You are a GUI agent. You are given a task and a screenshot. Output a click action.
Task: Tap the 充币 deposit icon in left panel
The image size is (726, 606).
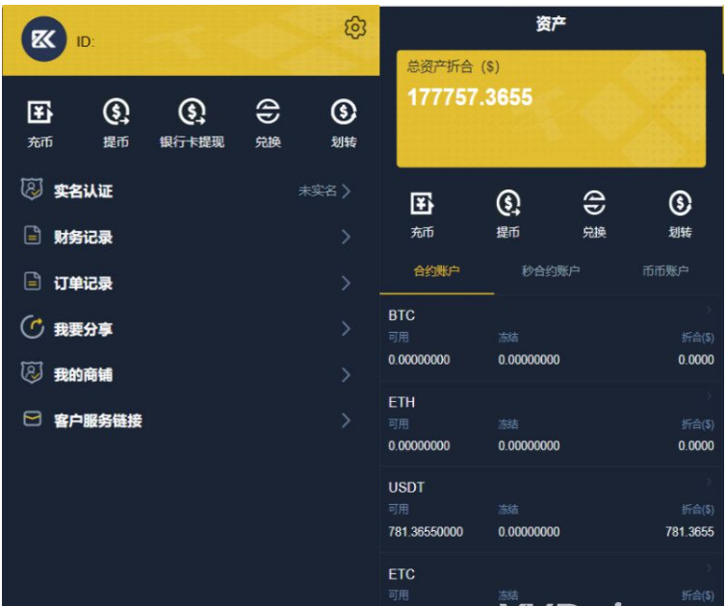click(39, 114)
